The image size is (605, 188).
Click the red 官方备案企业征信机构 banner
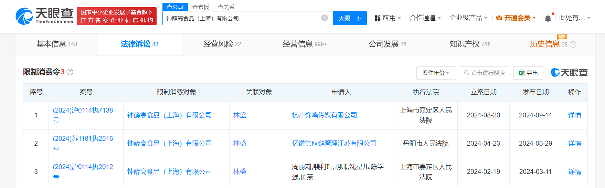[x=117, y=16]
